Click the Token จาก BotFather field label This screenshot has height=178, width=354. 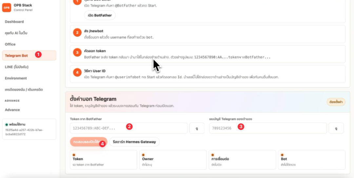[86, 119]
